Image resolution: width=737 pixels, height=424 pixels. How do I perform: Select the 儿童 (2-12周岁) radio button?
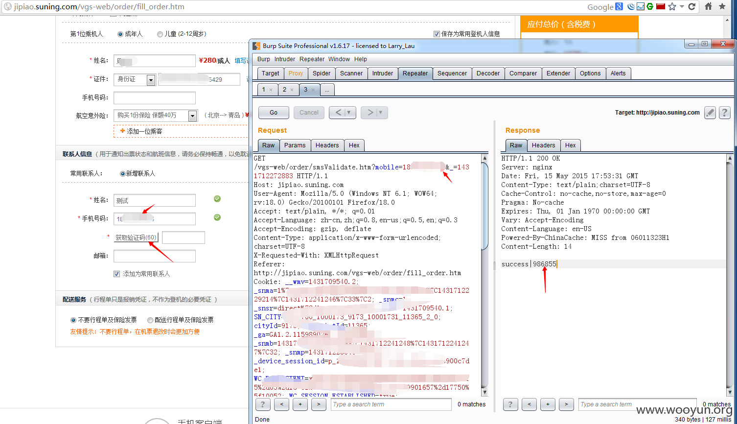pyautogui.click(x=160, y=34)
